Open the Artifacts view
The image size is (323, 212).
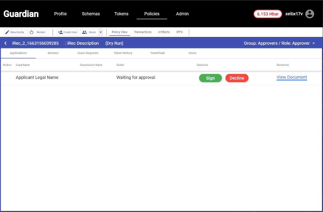pyautogui.click(x=164, y=32)
